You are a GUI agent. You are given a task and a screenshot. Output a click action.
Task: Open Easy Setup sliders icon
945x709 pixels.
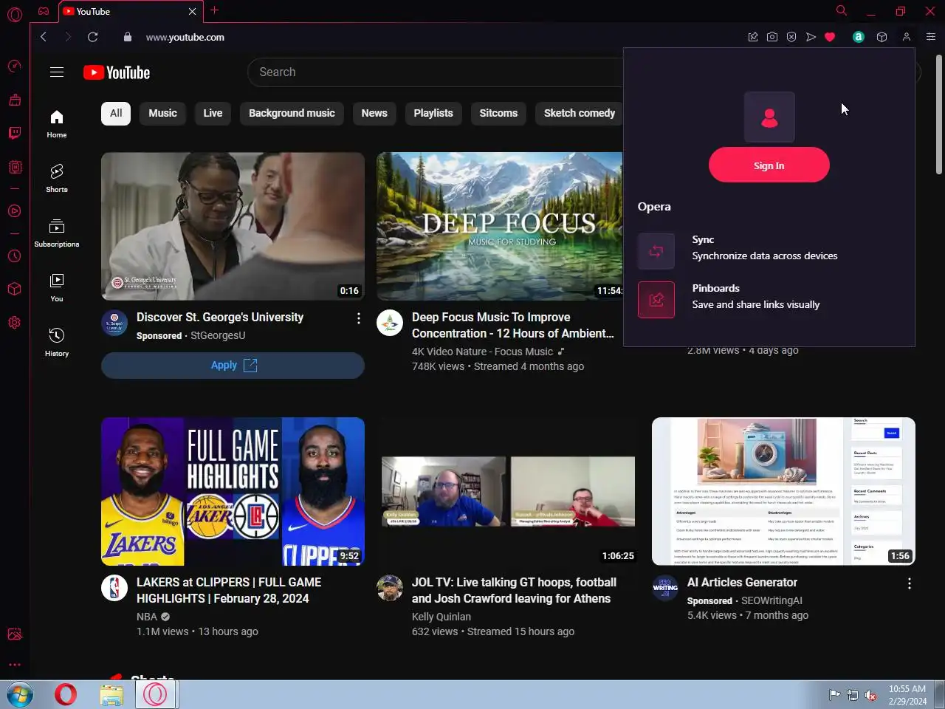coord(930,37)
